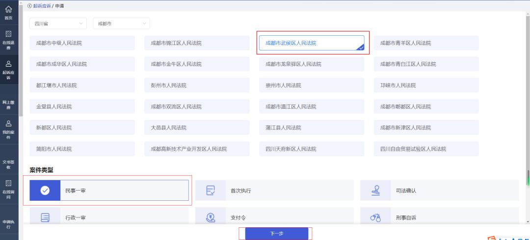
Task: Open the 在线退费 sidebar icon
Action: (x=9, y=34)
